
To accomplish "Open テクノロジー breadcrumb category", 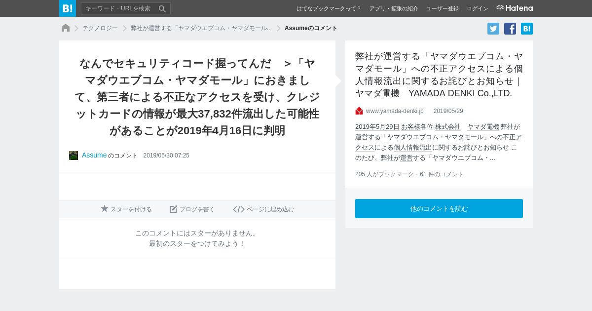I will pyautogui.click(x=100, y=28).
